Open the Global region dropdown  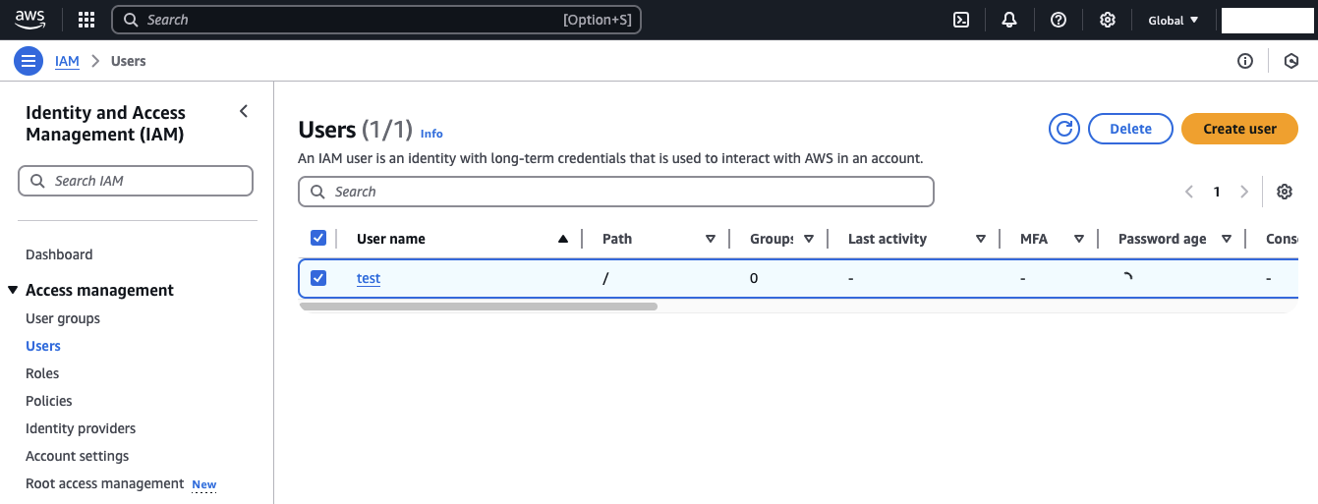coord(1174,20)
